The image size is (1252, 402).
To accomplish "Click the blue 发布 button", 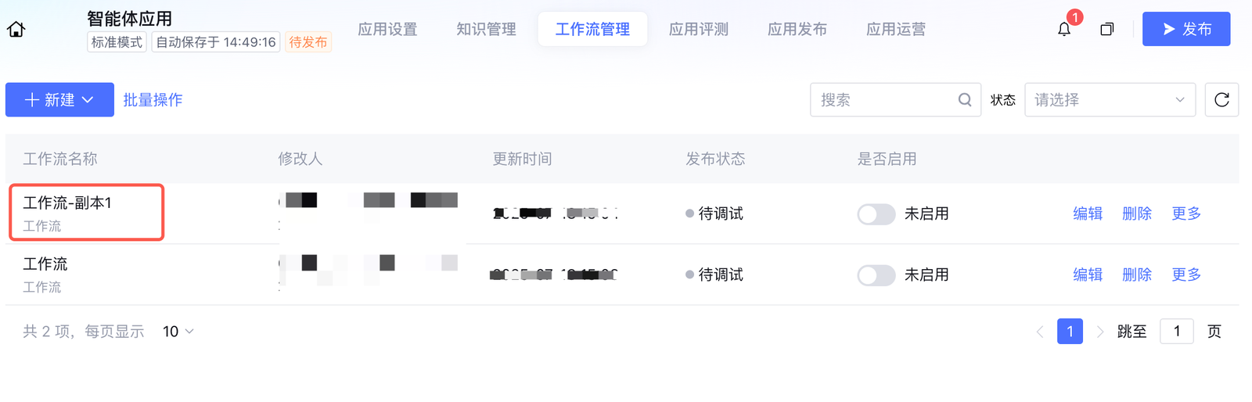I will [x=1185, y=30].
